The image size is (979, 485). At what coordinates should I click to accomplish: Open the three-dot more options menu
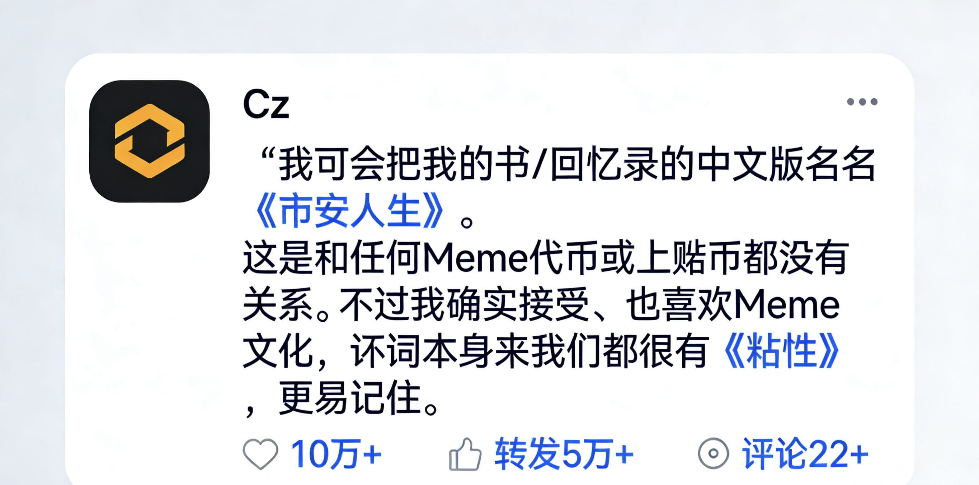pos(862,102)
